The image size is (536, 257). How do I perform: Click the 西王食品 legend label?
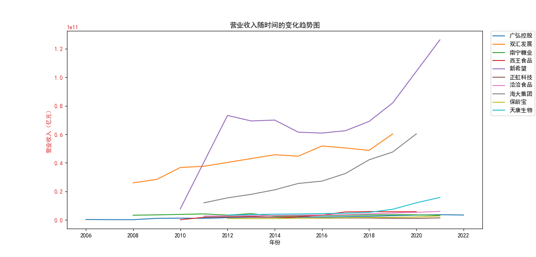(521, 60)
